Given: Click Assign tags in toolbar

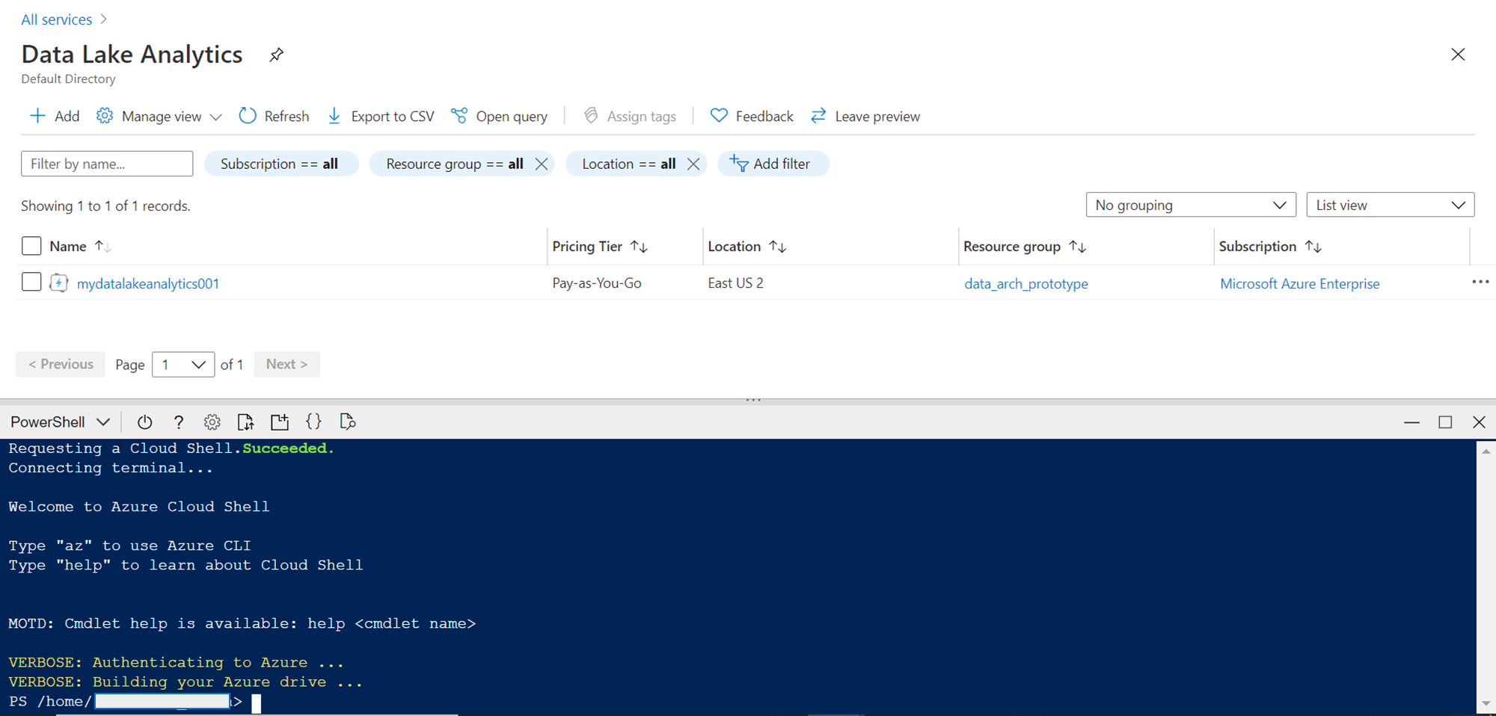Looking at the screenshot, I should pyautogui.click(x=630, y=116).
